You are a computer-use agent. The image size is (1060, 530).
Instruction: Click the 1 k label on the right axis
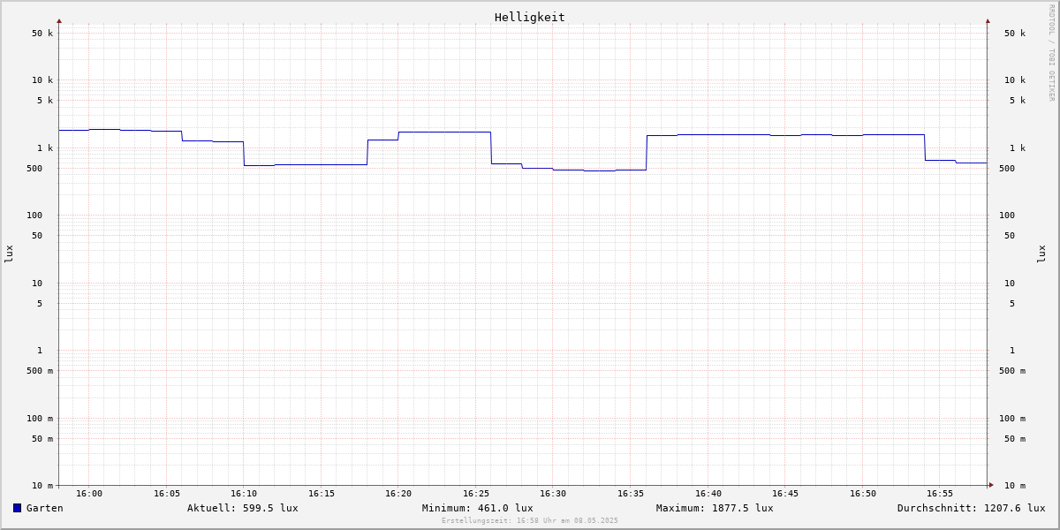[1018, 148]
